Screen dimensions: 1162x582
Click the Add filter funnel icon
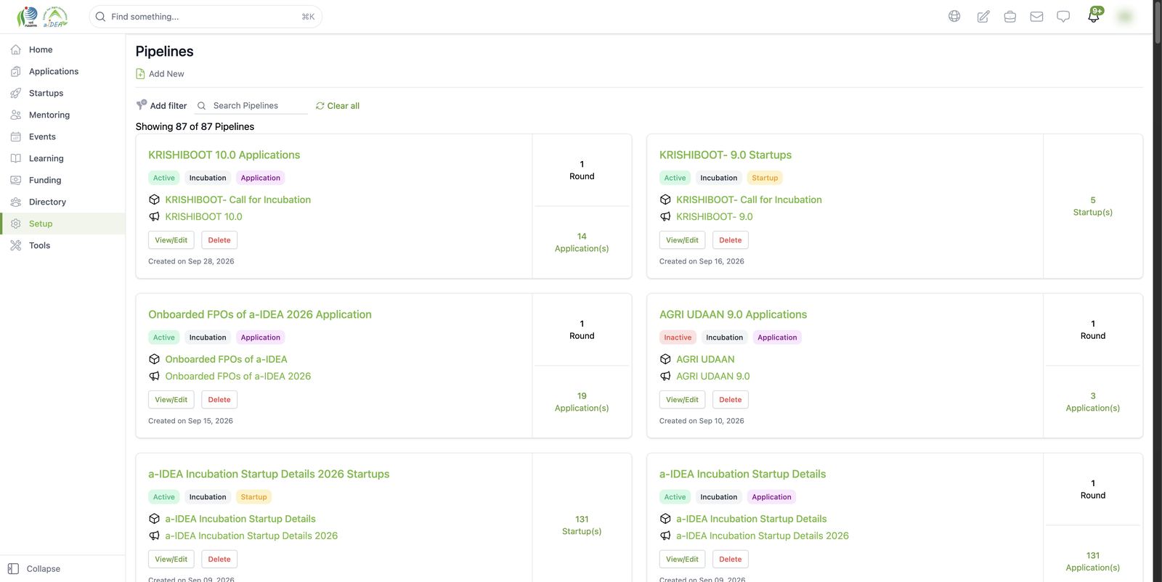(142, 105)
